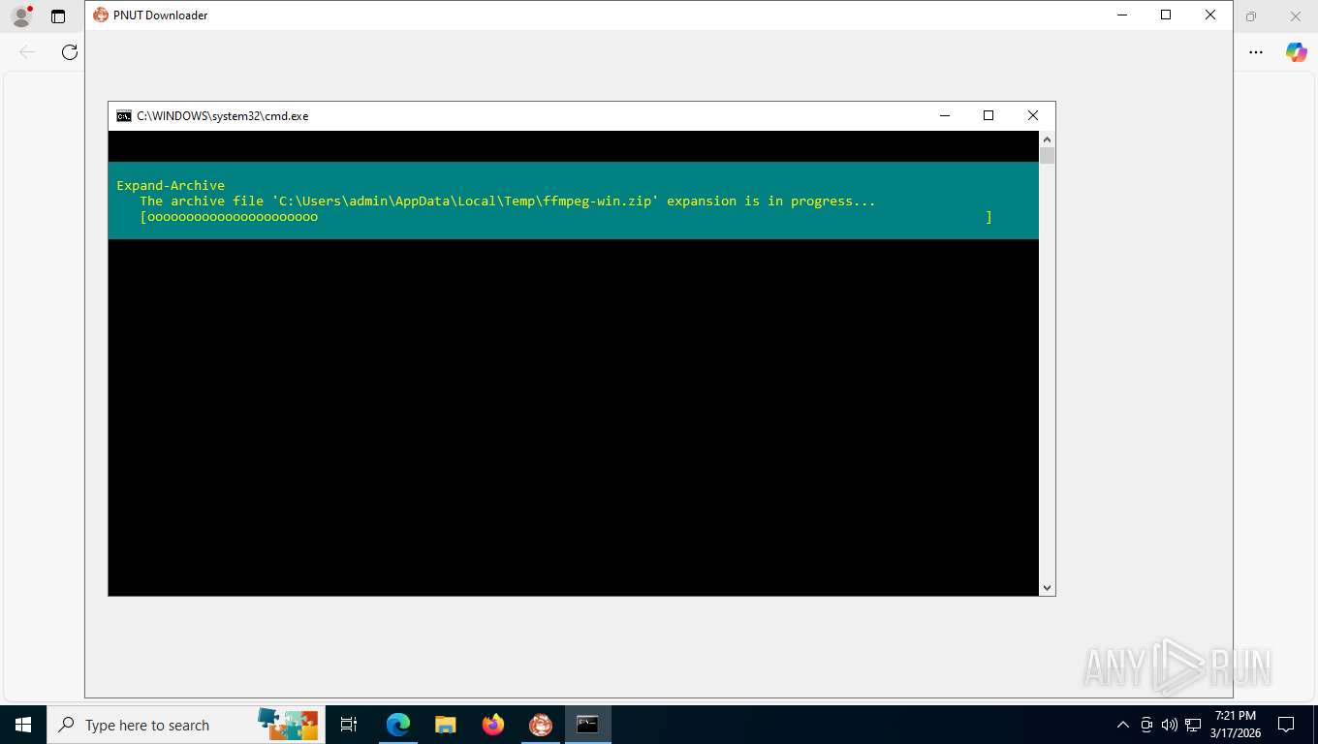Launch Microsoft Edge from the taskbar

point(398,725)
